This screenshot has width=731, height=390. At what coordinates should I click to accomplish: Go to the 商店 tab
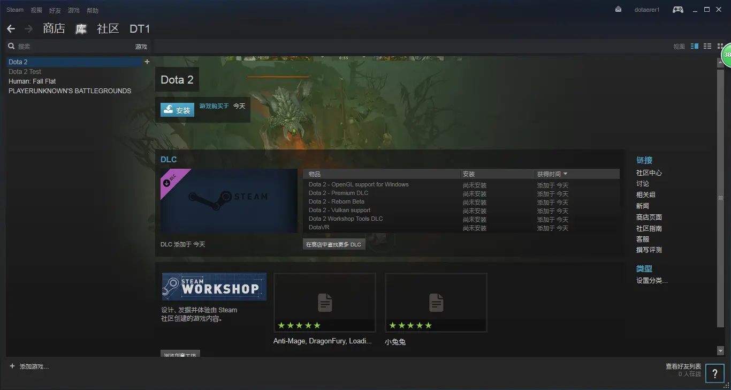pos(54,28)
